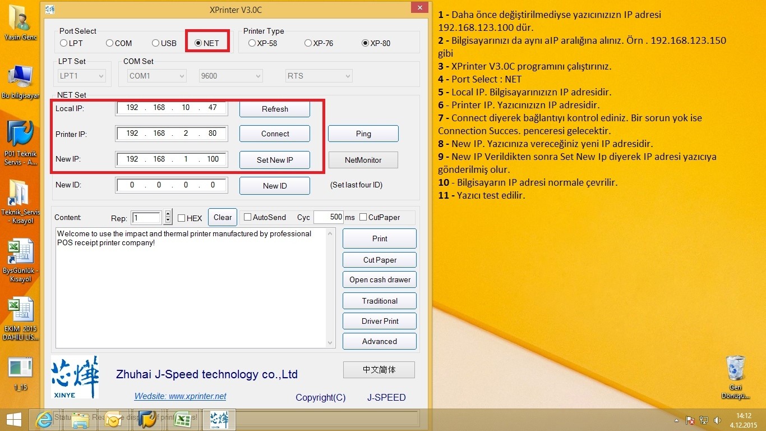
Task: Click the Printer IP address field
Action: [x=172, y=134]
